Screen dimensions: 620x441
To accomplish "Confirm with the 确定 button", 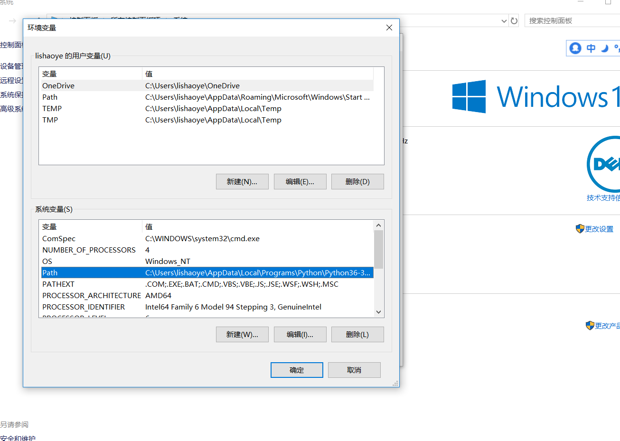I will pos(297,370).
